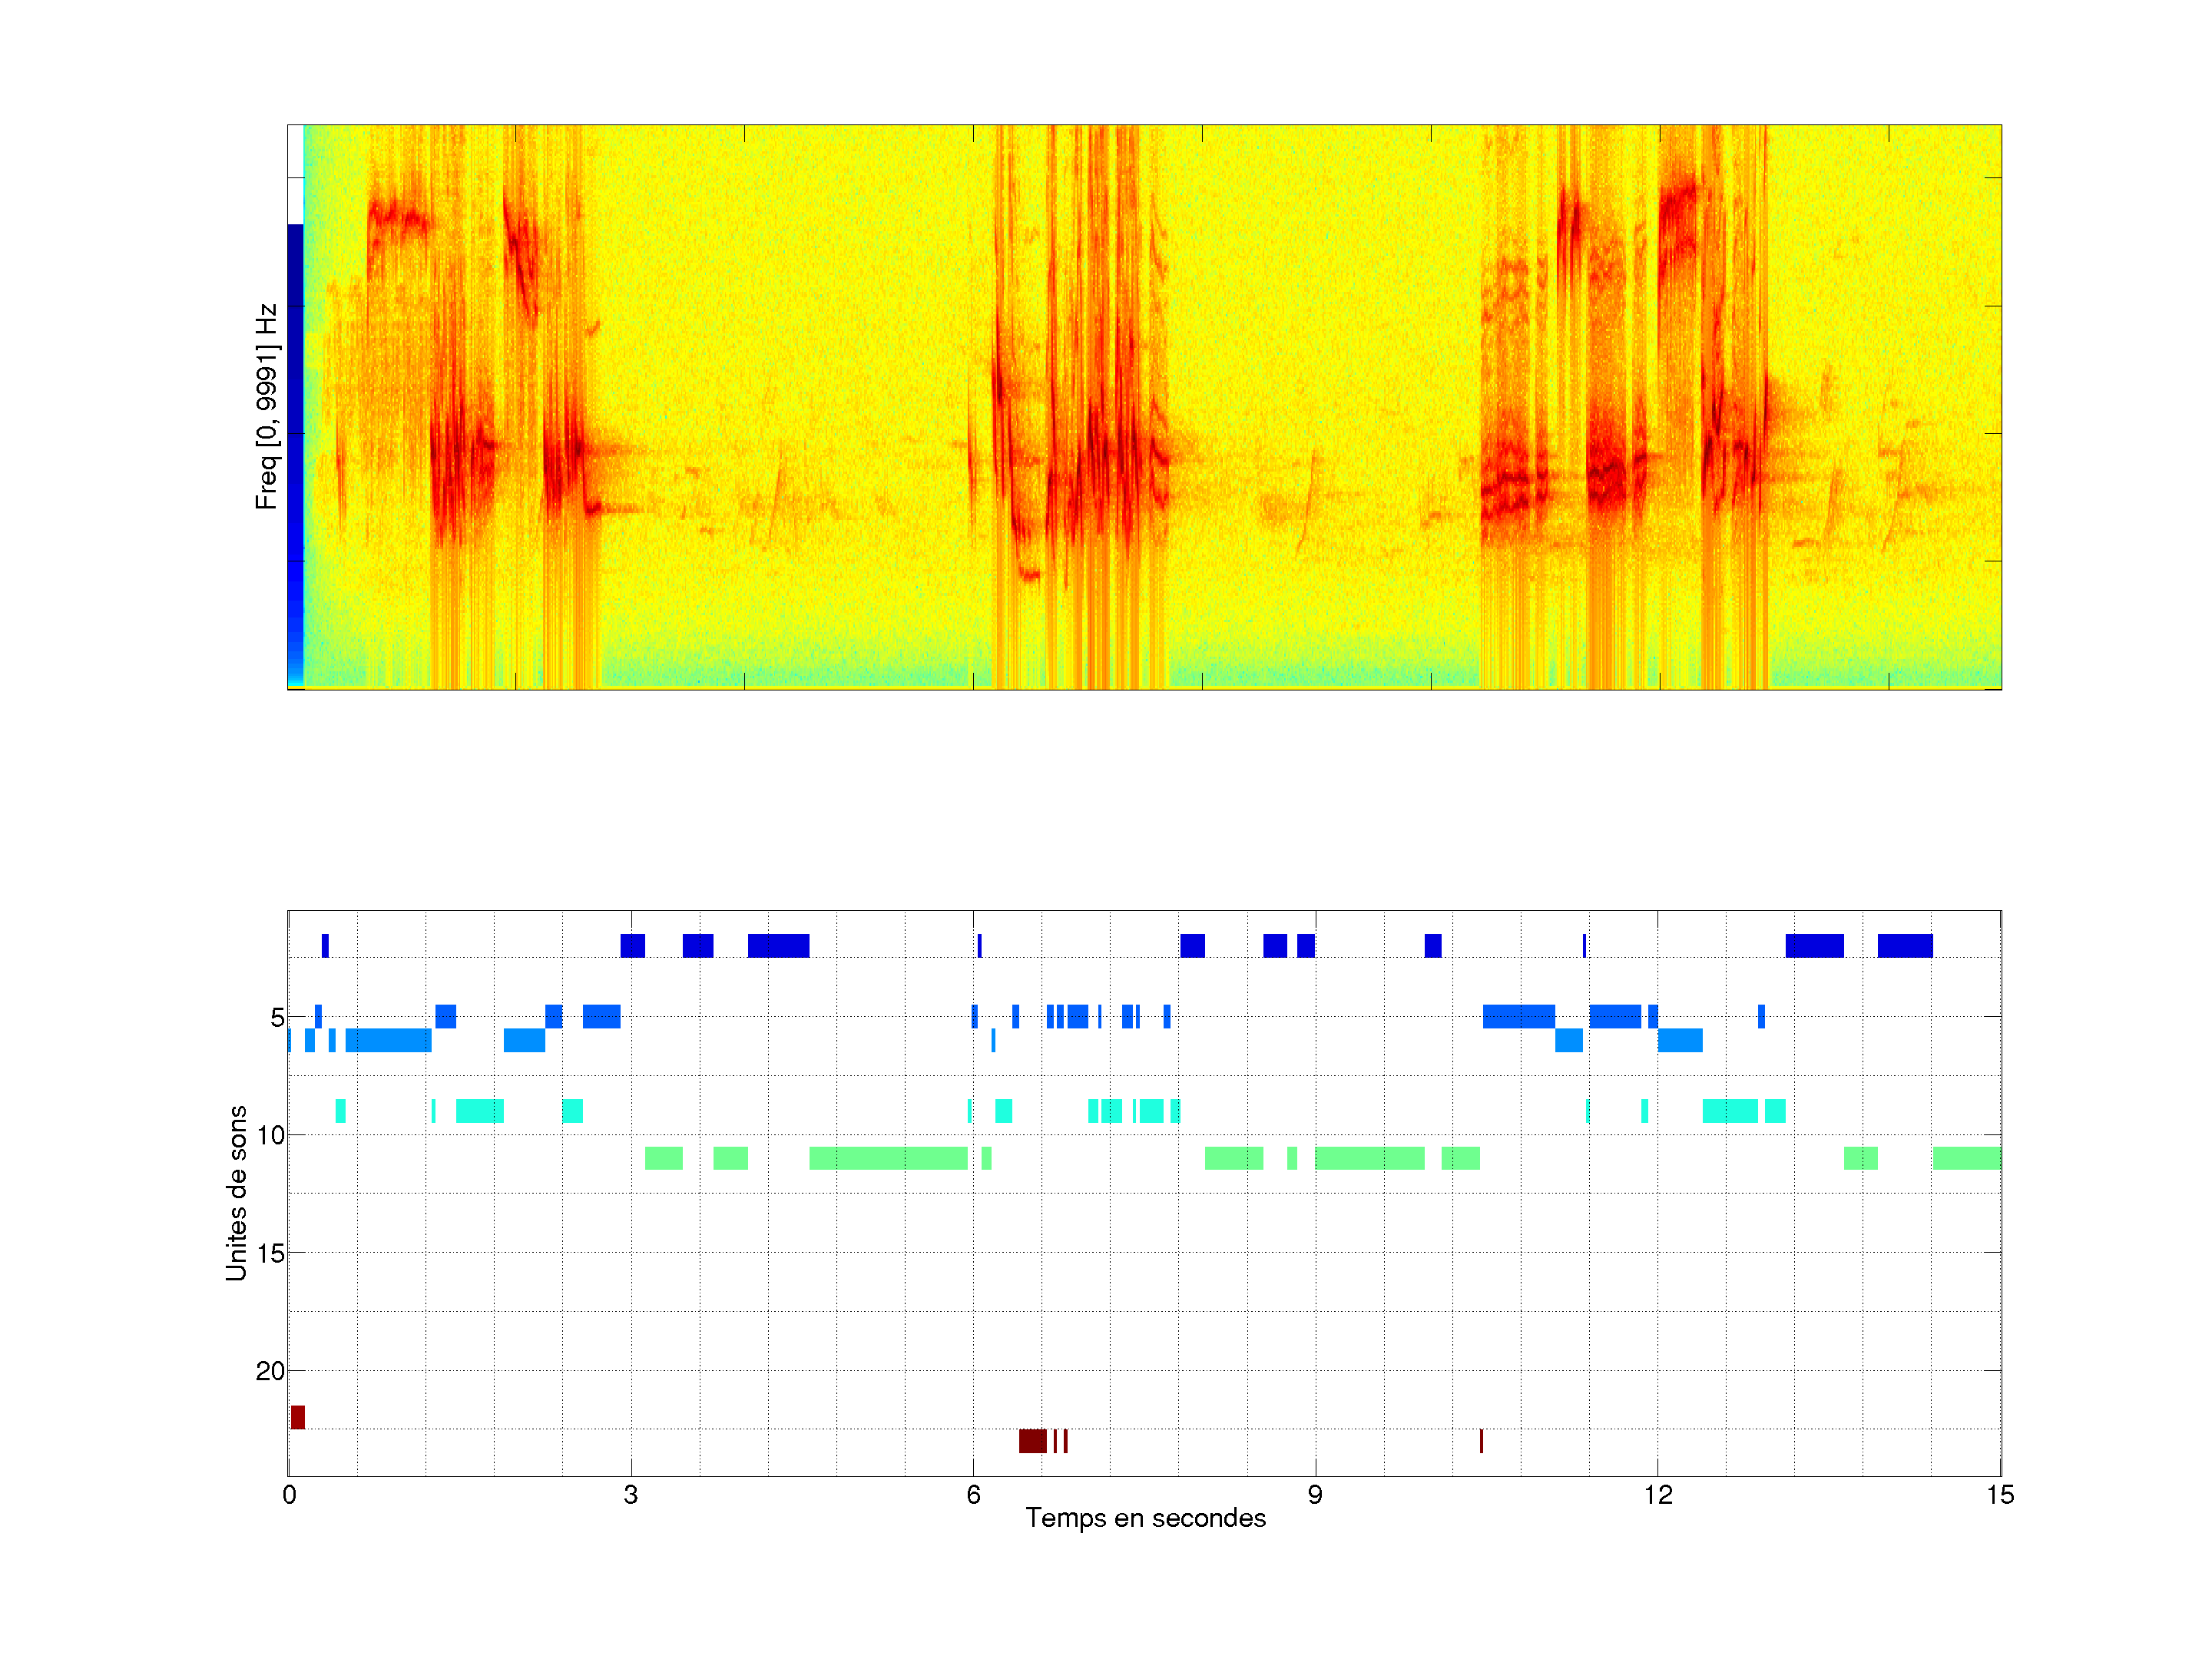Viewport: 2212px width, 1659px height.
Task: Click the long light-blue bar before 1.5 seconds
Action: 388,1040
